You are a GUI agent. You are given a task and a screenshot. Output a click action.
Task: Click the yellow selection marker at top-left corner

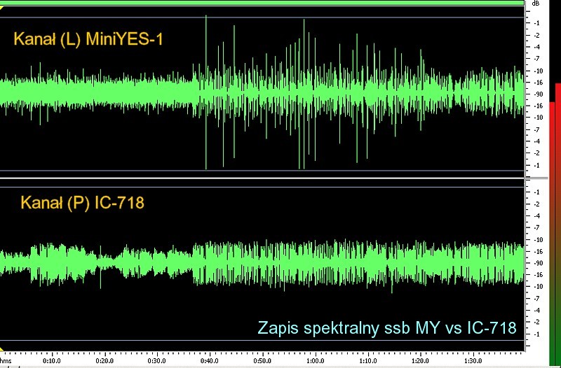pos(2,8)
